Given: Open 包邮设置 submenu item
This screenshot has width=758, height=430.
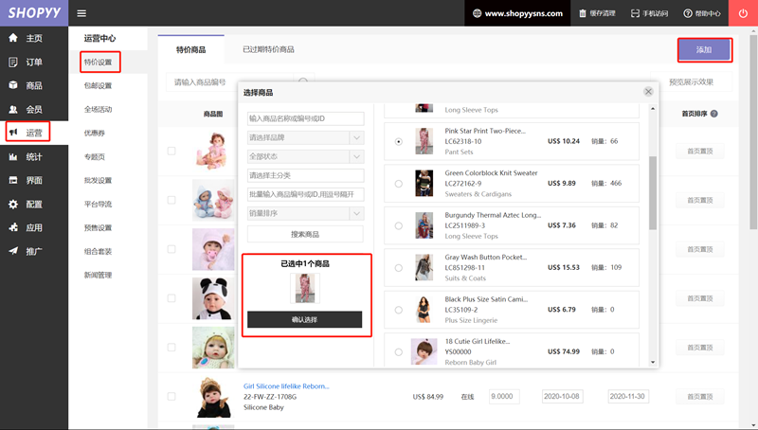Looking at the screenshot, I should pyautogui.click(x=99, y=85).
